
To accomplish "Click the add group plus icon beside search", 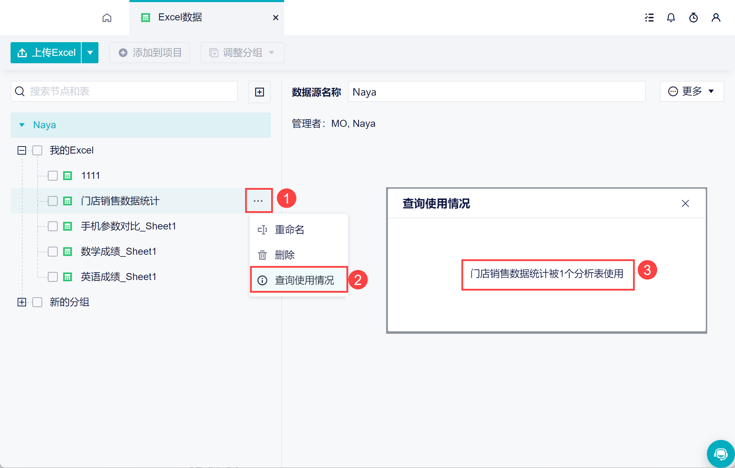I will click(x=260, y=92).
